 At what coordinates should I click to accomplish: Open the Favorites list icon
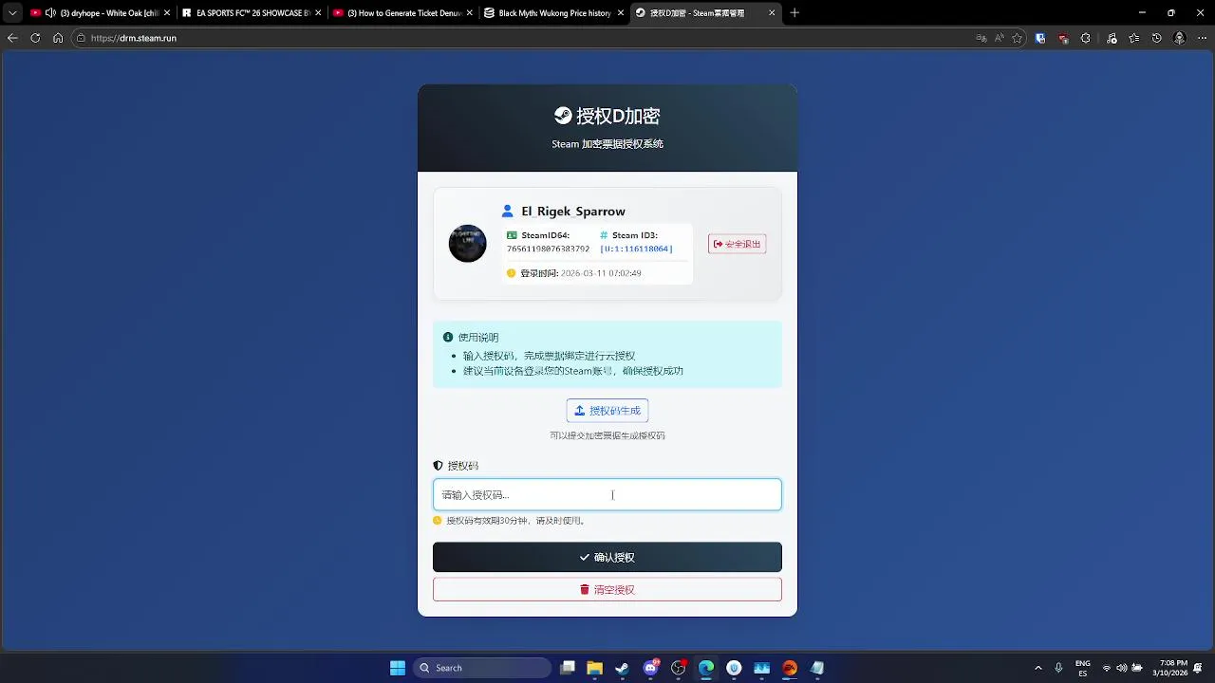(1134, 38)
